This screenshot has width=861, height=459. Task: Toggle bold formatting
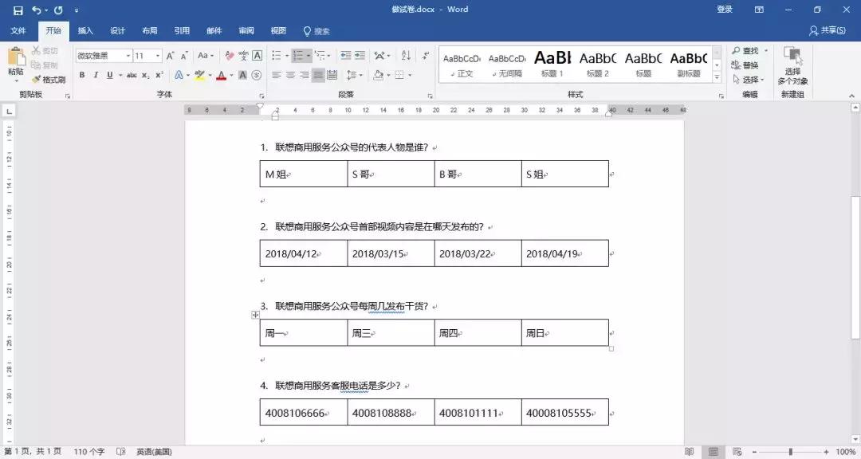tap(81, 73)
